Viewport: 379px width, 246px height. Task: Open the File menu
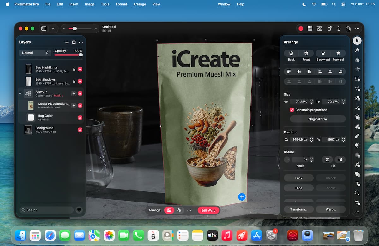[x=47, y=4]
